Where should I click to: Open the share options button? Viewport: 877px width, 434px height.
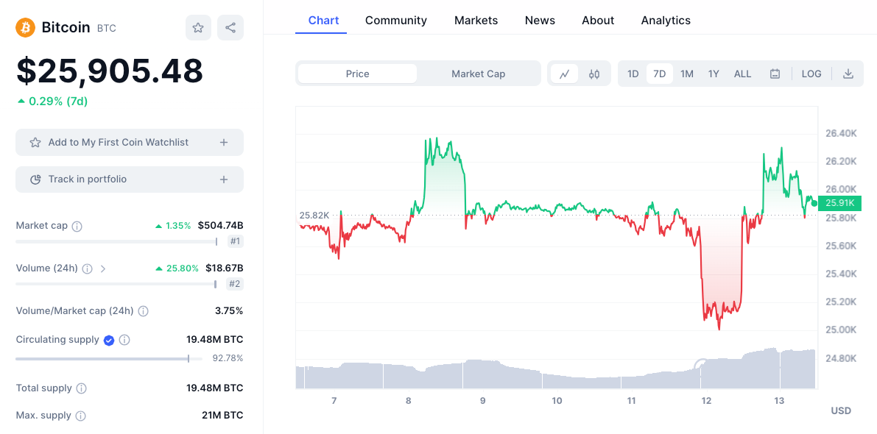coord(230,28)
